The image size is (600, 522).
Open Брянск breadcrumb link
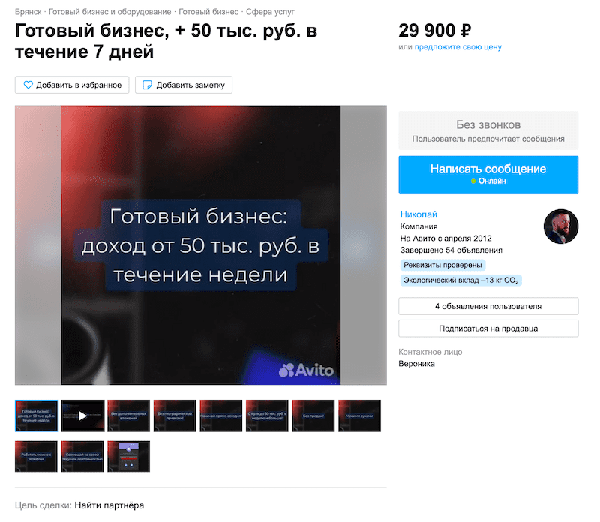click(x=28, y=12)
